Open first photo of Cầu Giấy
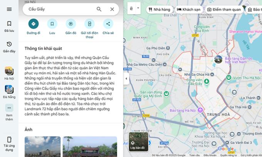The image size is (262, 157). click(43, 147)
